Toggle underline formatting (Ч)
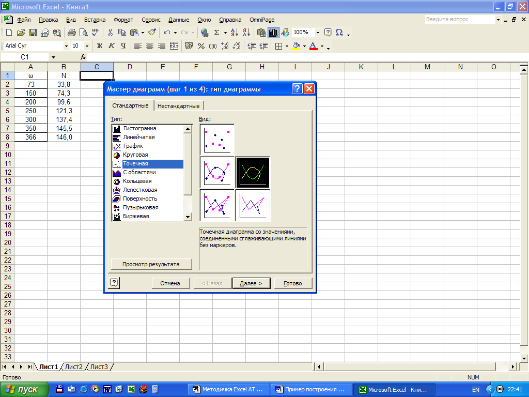The image size is (529, 397). [123, 46]
